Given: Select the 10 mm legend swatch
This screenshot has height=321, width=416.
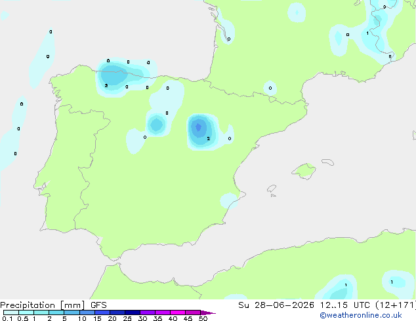Looking at the screenshot, I should click(x=87, y=312).
